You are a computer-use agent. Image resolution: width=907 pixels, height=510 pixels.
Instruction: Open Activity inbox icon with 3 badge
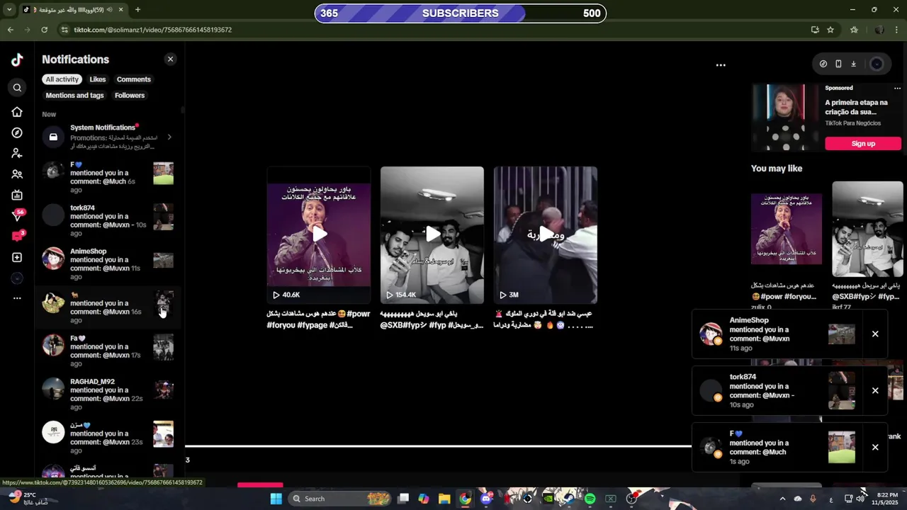[17, 236]
